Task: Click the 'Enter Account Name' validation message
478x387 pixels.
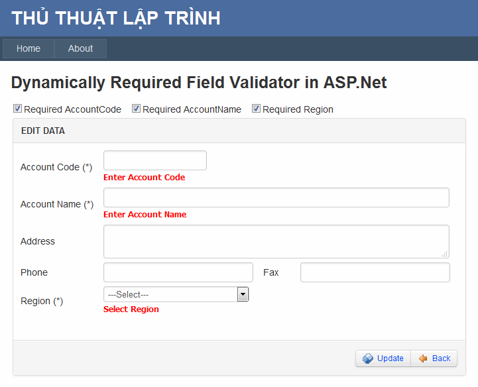Action: [x=145, y=215]
